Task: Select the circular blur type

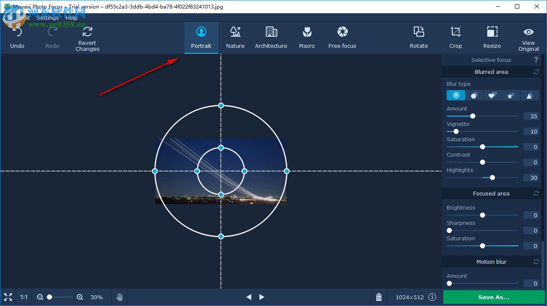Action: (456, 95)
